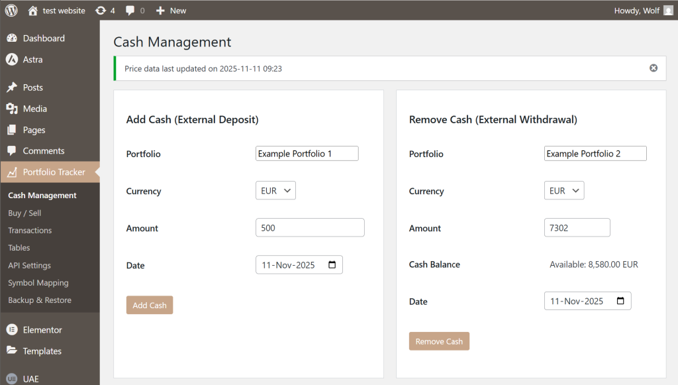This screenshot has height=385, width=678.
Task: Open the test website home icon
Action: point(33,11)
